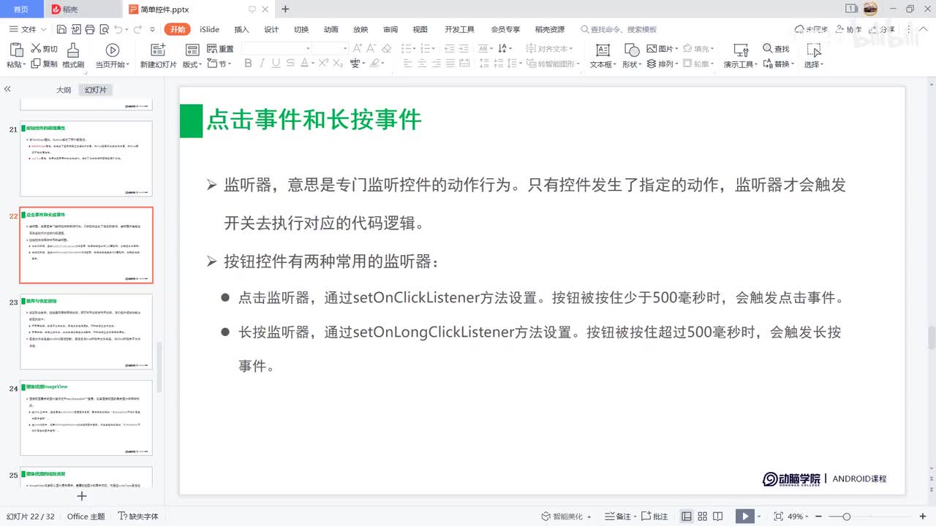Start slideshow with status bar play button

point(744,517)
